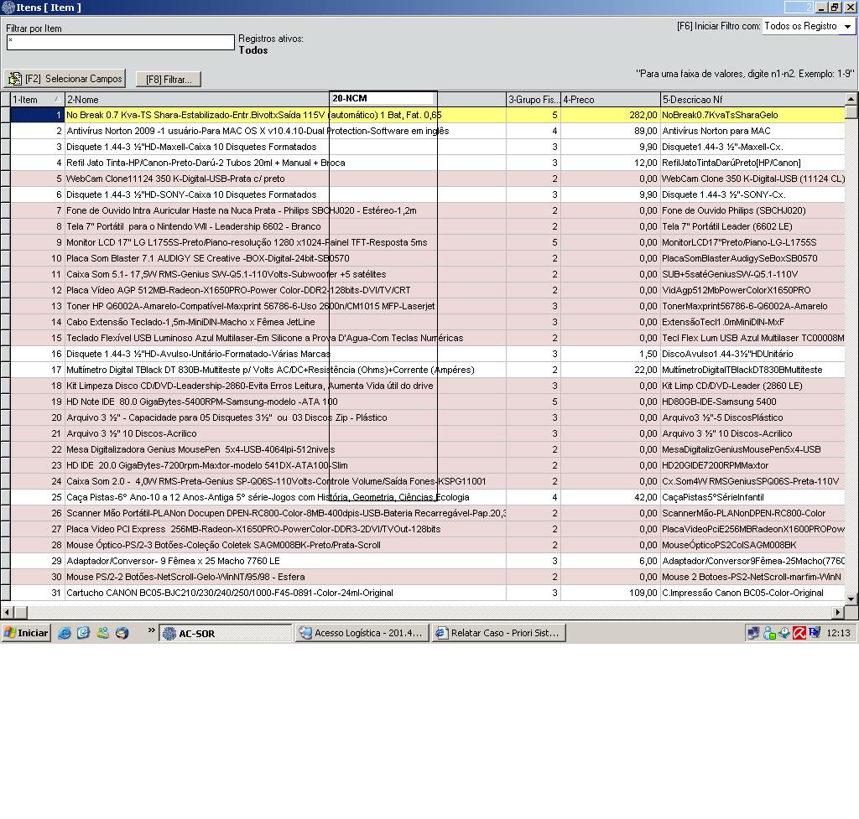Screen dimensions: 859x819
Task: Click Refil Jato Tinta-HP/Canon-Preto-Darú item
Action: point(206,163)
